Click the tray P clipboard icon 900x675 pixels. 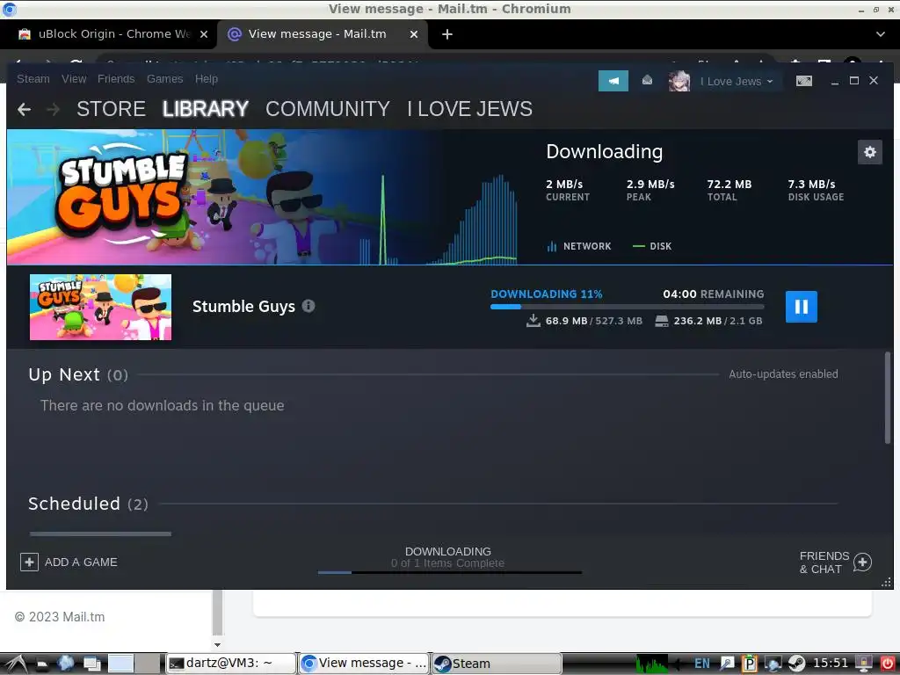pos(749,664)
